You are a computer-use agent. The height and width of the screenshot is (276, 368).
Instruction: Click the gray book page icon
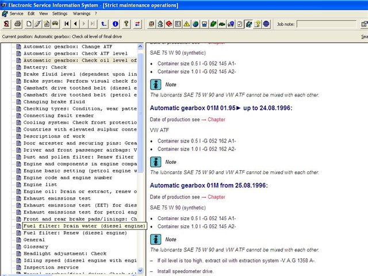(x=178, y=24)
